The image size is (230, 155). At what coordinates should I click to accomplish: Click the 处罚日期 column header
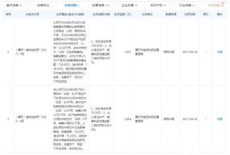[190, 14]
